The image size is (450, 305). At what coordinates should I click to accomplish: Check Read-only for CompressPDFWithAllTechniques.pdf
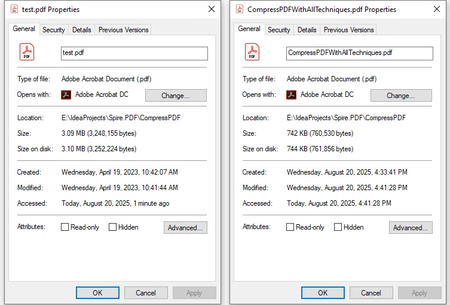click(x=290, y=227)
